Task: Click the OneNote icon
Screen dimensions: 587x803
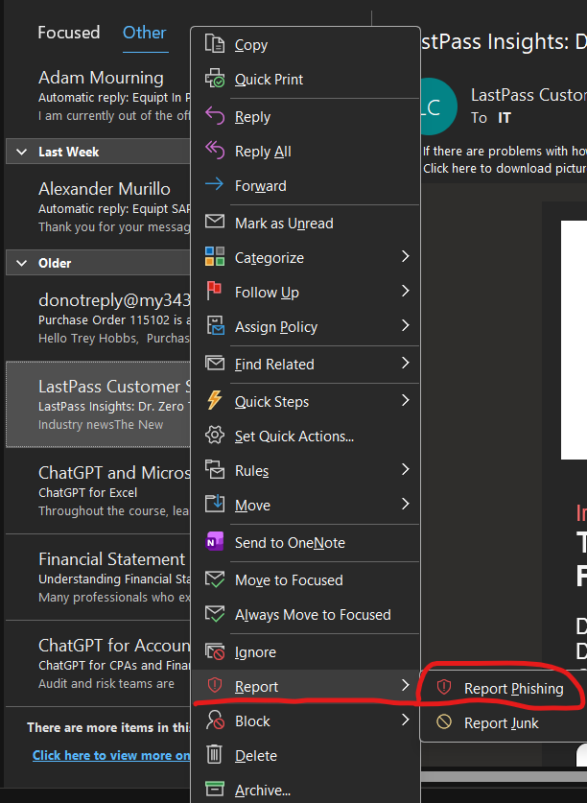Action: click(215, 541)
